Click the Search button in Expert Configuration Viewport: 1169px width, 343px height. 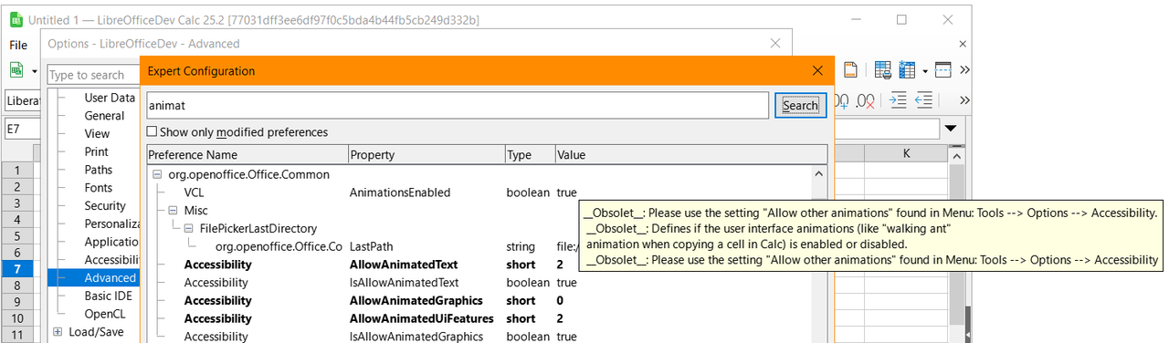(800, 106)
